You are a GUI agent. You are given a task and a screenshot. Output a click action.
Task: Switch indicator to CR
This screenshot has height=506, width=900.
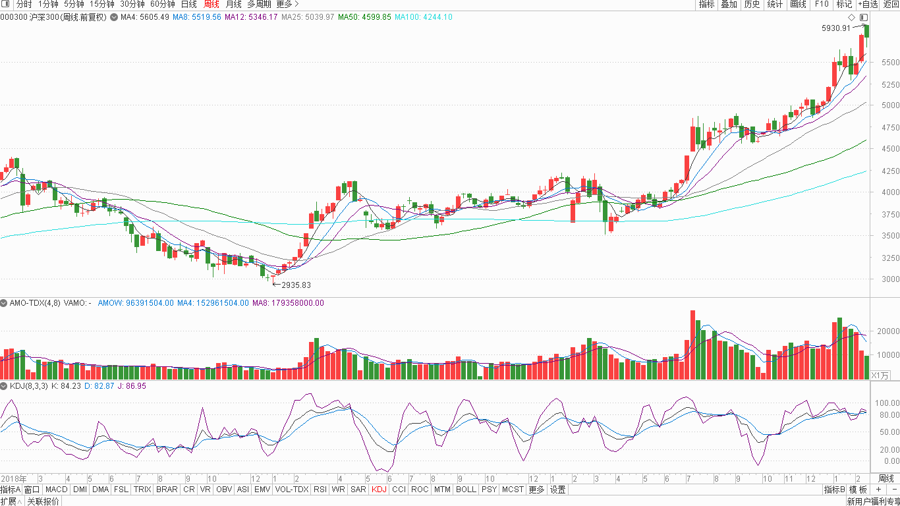(x=189, y=490)
